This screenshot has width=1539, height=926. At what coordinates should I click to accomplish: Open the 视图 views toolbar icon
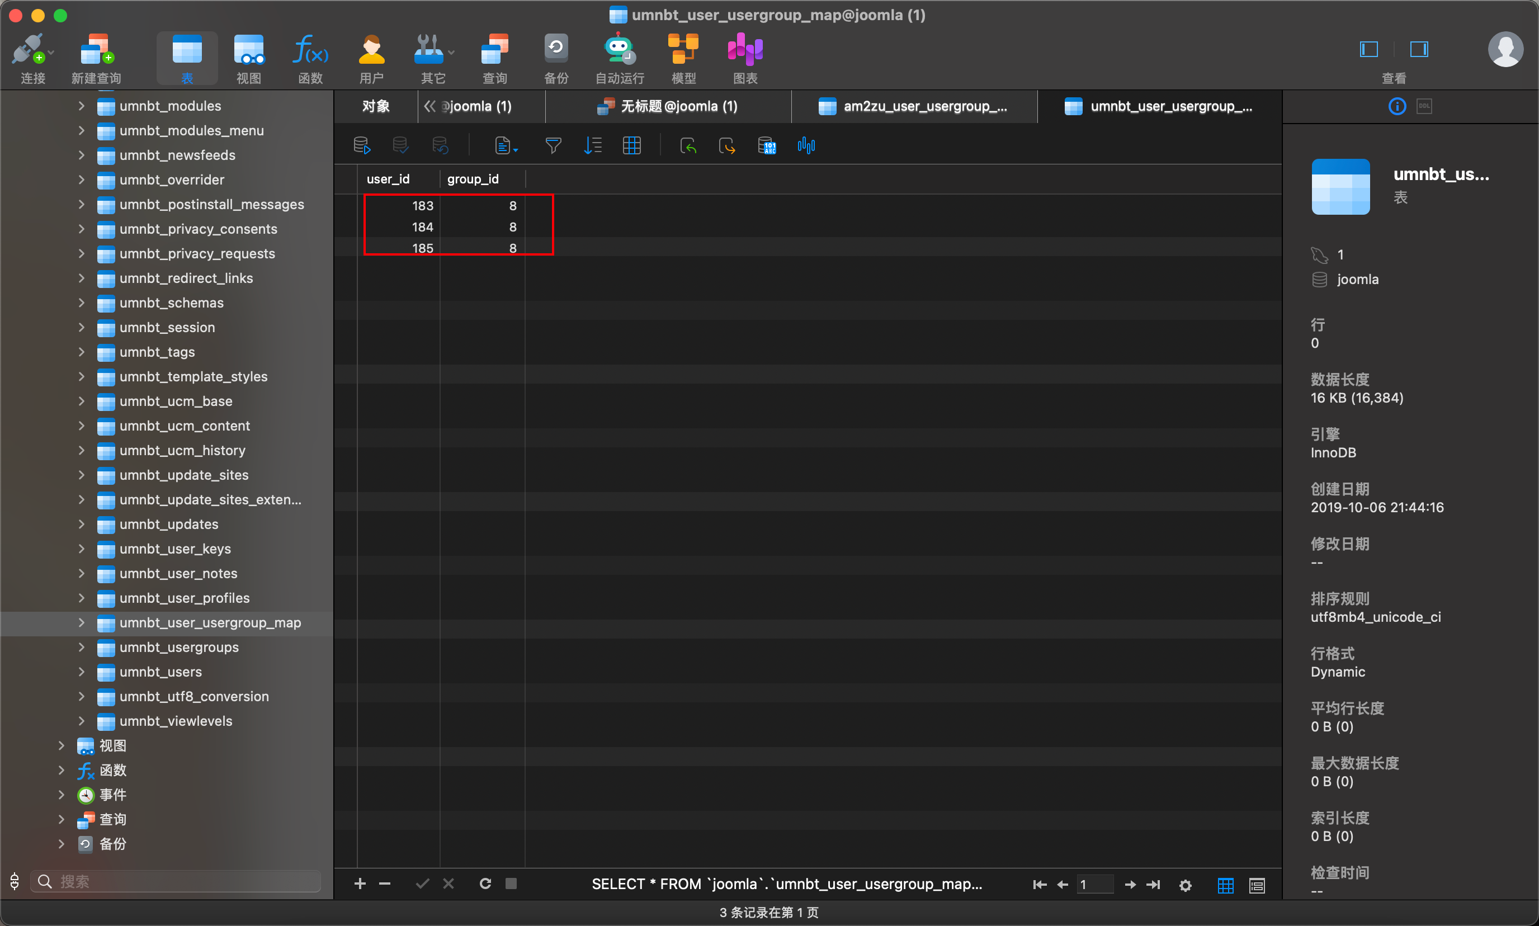(248, 58)
